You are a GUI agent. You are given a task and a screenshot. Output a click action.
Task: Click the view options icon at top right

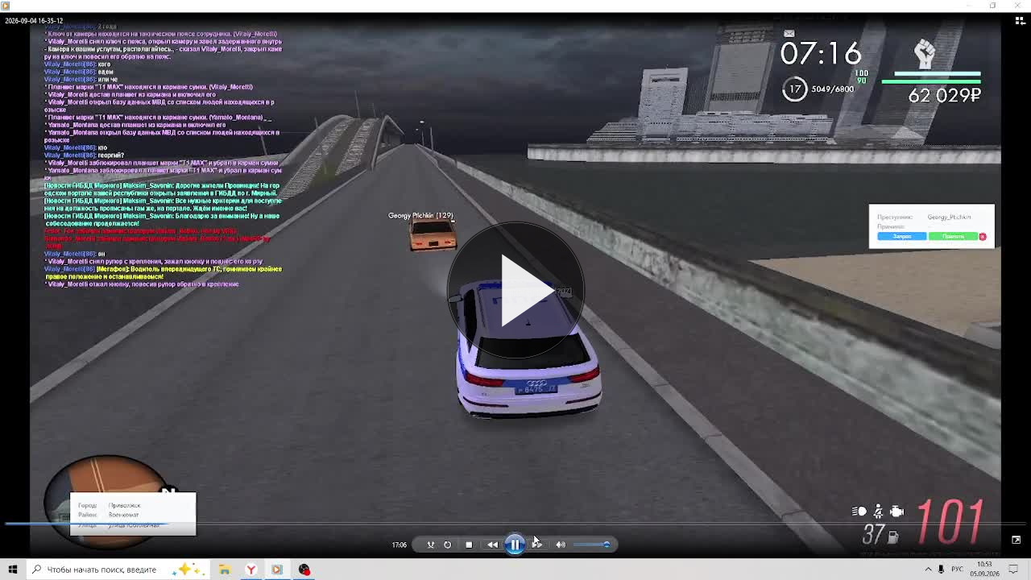[x=1019, y=21]
